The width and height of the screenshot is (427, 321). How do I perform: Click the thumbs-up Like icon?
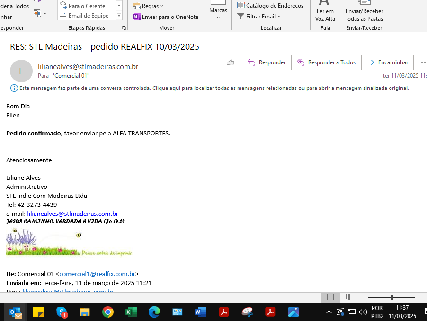click(230, 62)
